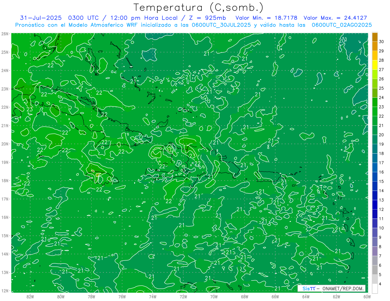
Task: Click the color bar label '10'
Action: (x=382, y=228)
